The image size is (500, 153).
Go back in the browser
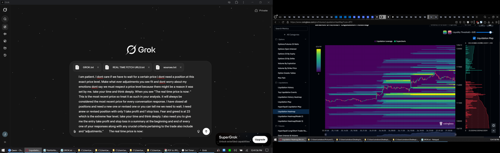(x=275, y=22)
